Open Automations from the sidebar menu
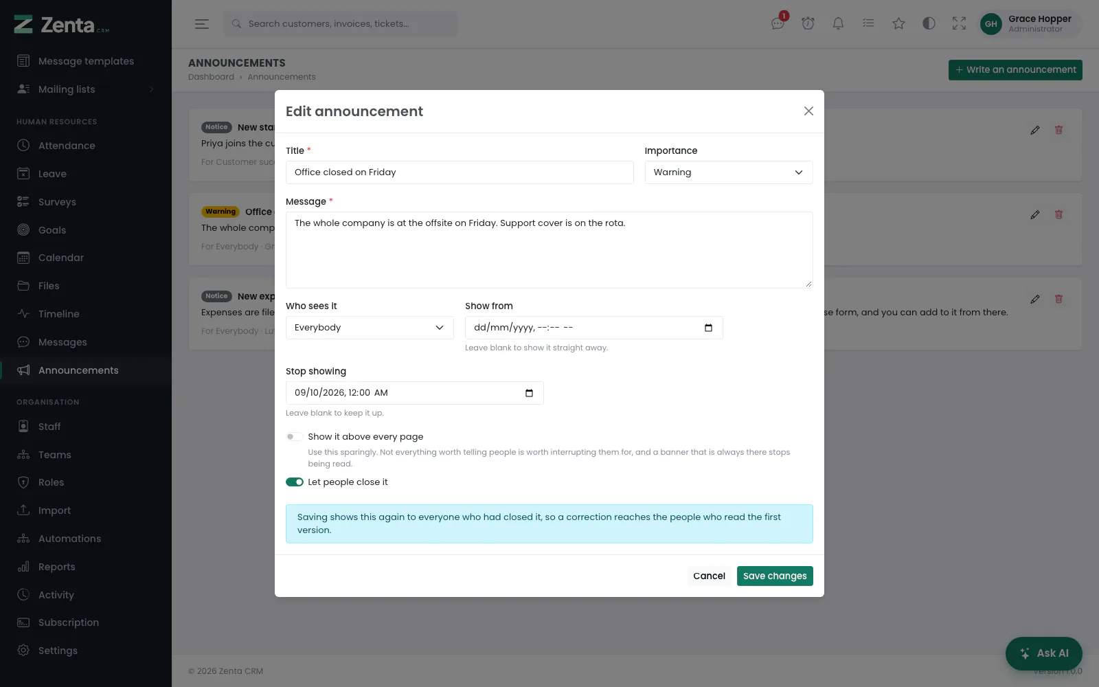The image size is (1099, 687). pos(86,539)
